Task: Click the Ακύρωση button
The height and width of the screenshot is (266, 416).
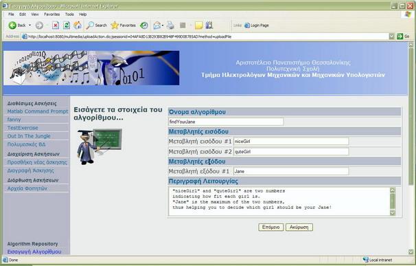Action: click(x=299, y=228)
